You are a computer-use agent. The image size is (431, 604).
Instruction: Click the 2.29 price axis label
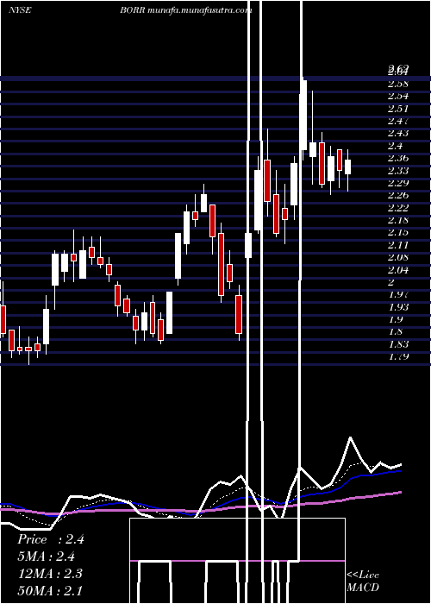coord(398,183)
